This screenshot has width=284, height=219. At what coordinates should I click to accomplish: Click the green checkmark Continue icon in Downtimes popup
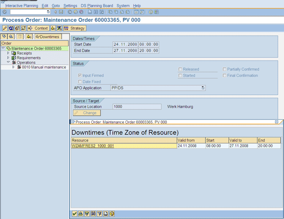click(x=74, y=214)
